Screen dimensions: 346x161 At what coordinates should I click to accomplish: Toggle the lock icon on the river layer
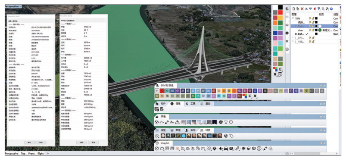click(x=313, y=30)
